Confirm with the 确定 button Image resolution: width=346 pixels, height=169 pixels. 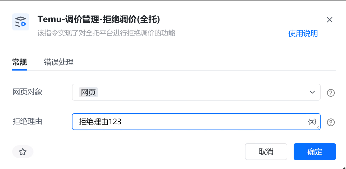315,152
